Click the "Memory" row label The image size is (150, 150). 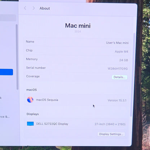[32, 59]
